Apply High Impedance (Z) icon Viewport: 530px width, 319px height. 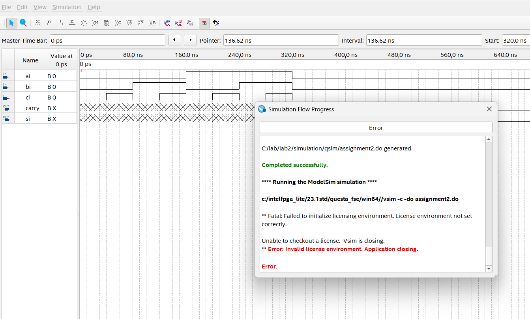coord(72,23)
